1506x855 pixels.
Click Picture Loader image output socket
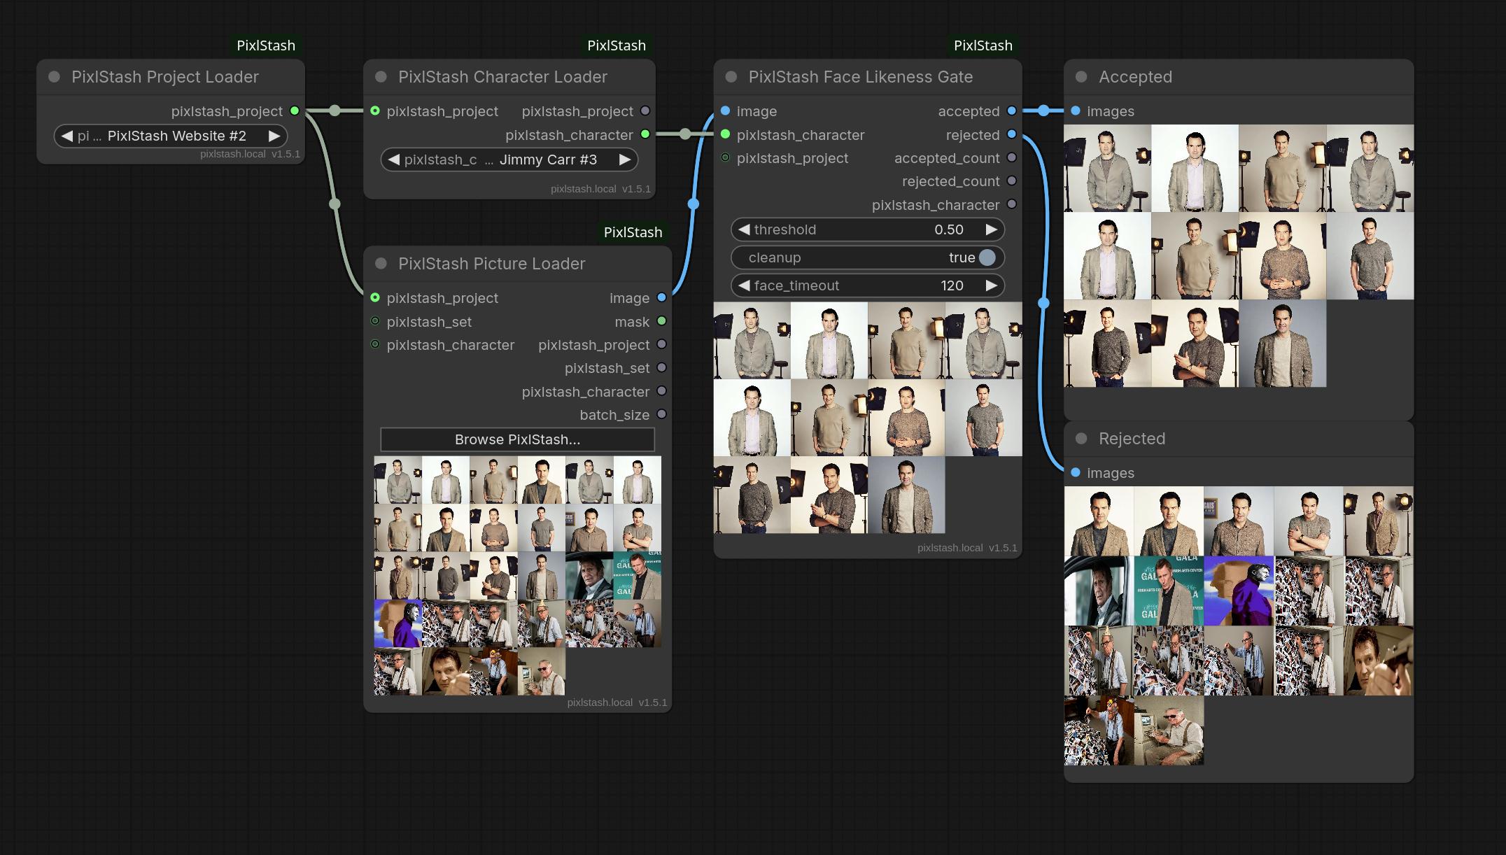pos(661,297)
